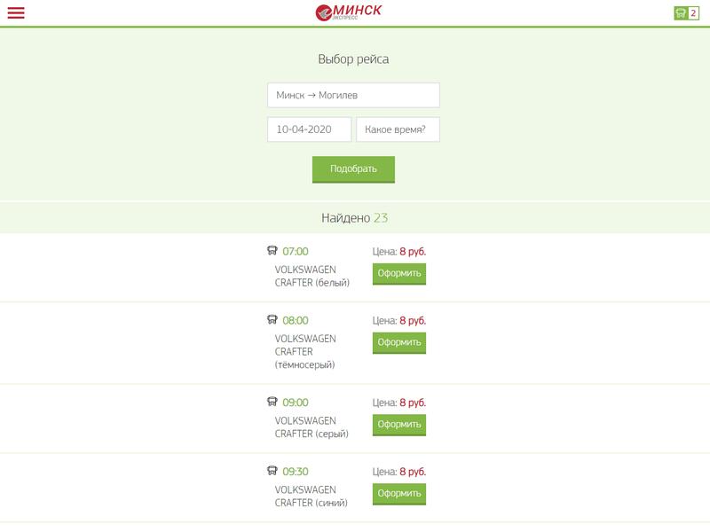Screen dimensions: 710x532
Task: Click 'VOLKSWAGEN CRAFTER (белый)' vehicle text
Action: 312,276
